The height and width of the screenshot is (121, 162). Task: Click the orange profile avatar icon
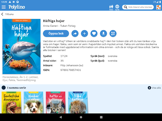click(x=159, y=7)
